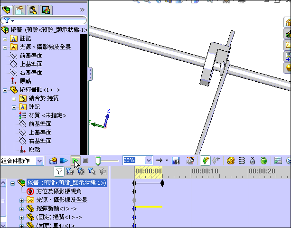291x228 pixels.
Task: Expand the 註記 folder under 捲彈簧軸
Action: (x=14, y=107)
